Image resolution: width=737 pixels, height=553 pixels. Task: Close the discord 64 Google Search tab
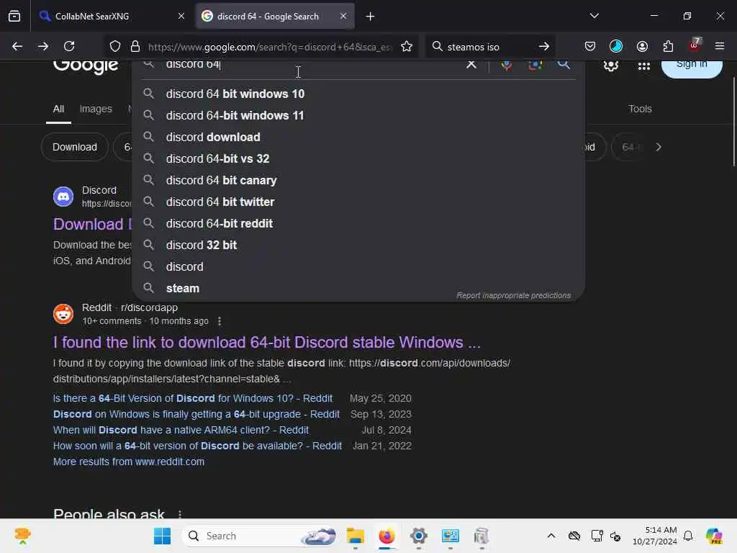pos(343,16)
